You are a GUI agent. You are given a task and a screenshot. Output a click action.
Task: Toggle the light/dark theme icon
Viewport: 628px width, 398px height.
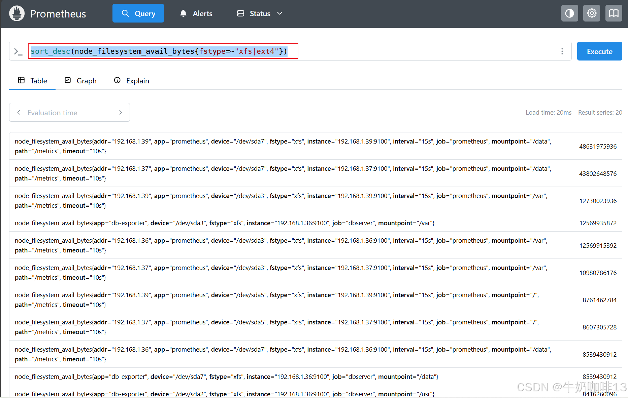[x=569, y=13]
